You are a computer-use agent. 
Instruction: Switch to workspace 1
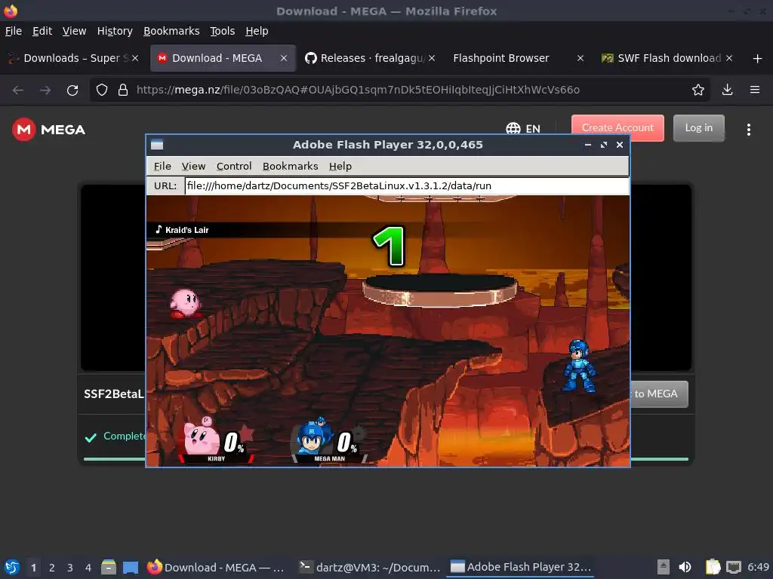click(x=33, y=567)
